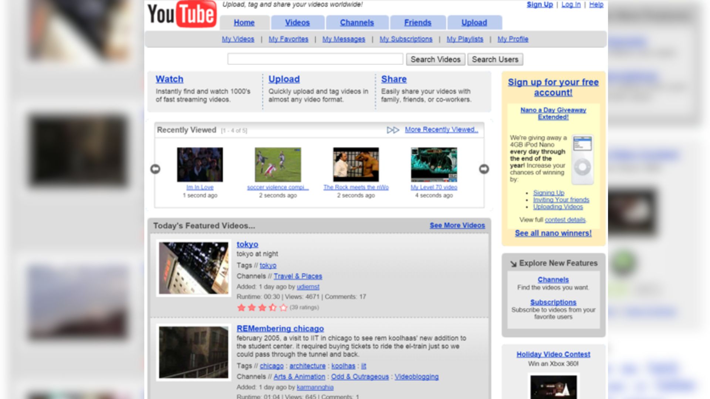The height and width of the screenshot is (399, 710).
Task: Click The Rock meets the nWo title link
Action: [356, 187]
